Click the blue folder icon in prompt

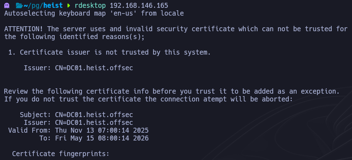tap(19, 6)
